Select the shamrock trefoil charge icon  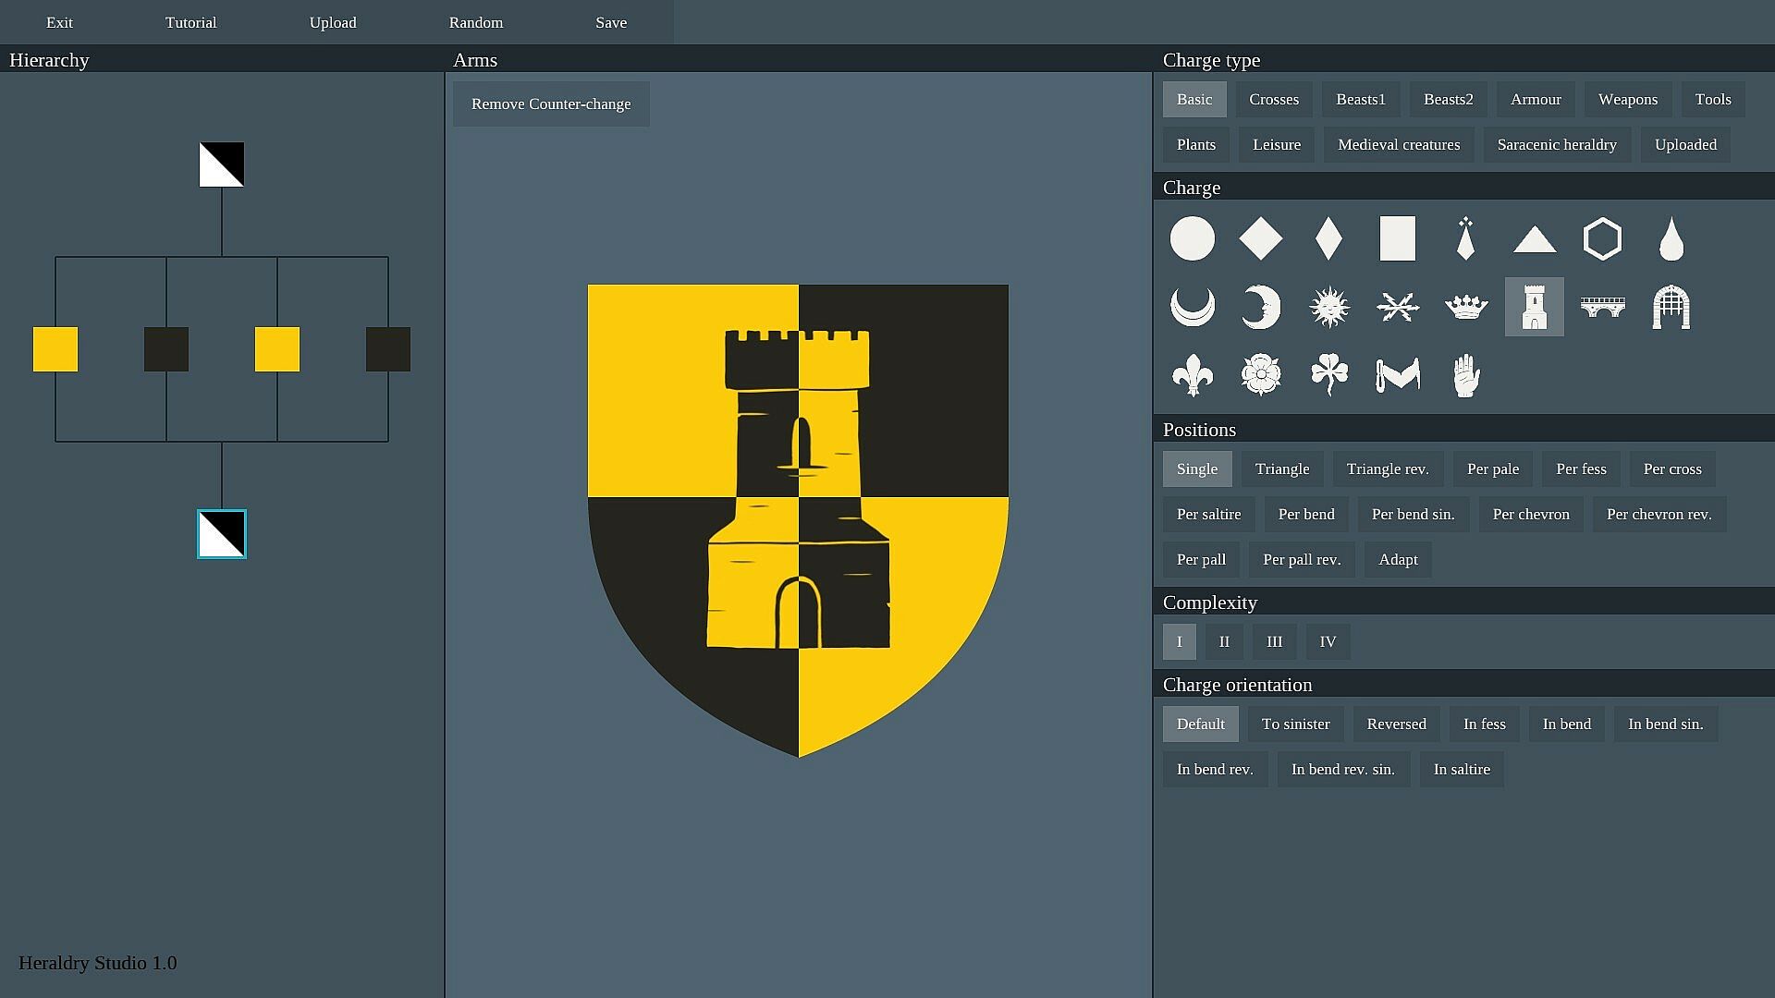click(x=1329, y=375)
